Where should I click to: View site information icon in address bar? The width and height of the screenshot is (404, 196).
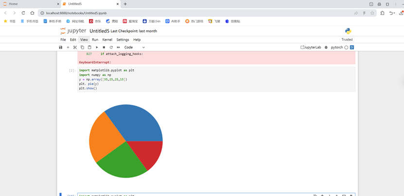(x=42, y=13)
